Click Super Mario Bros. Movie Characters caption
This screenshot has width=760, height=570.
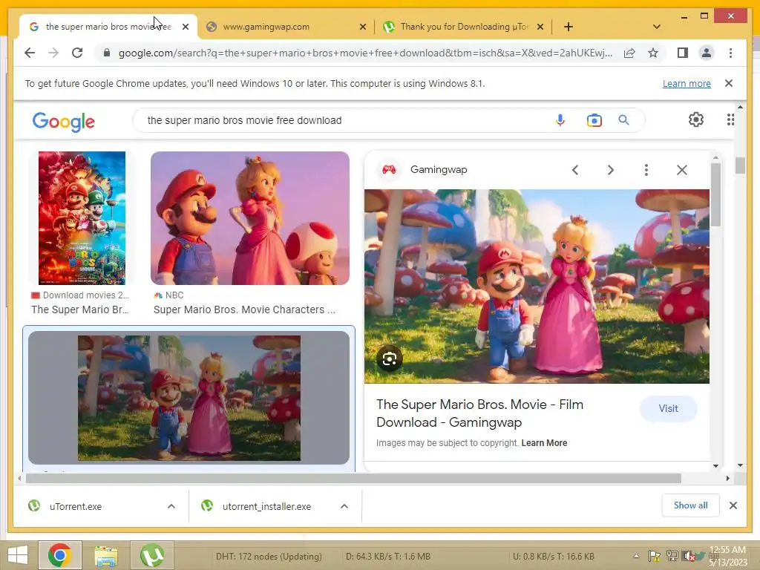(244, 309)
